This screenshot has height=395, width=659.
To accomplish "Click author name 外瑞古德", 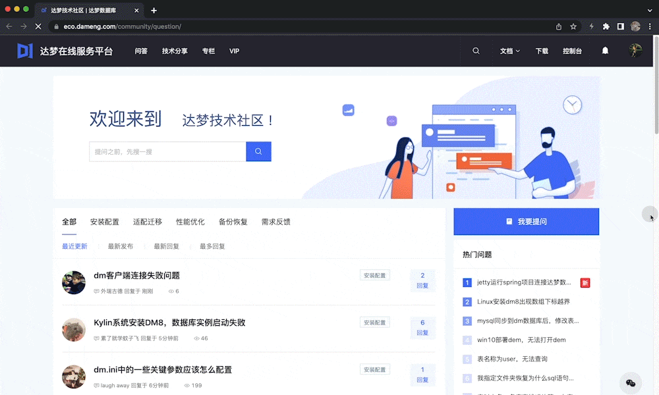I will [x=111, y=292].
